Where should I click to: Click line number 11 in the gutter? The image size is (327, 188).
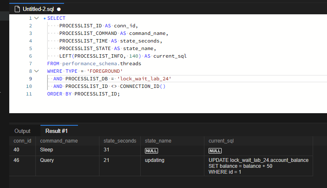(x=29, y=94)
